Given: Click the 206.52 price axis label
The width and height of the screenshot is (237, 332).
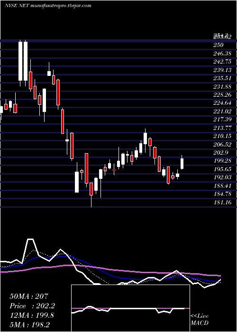Looking at the screenshot, I should tap(222, 144).
